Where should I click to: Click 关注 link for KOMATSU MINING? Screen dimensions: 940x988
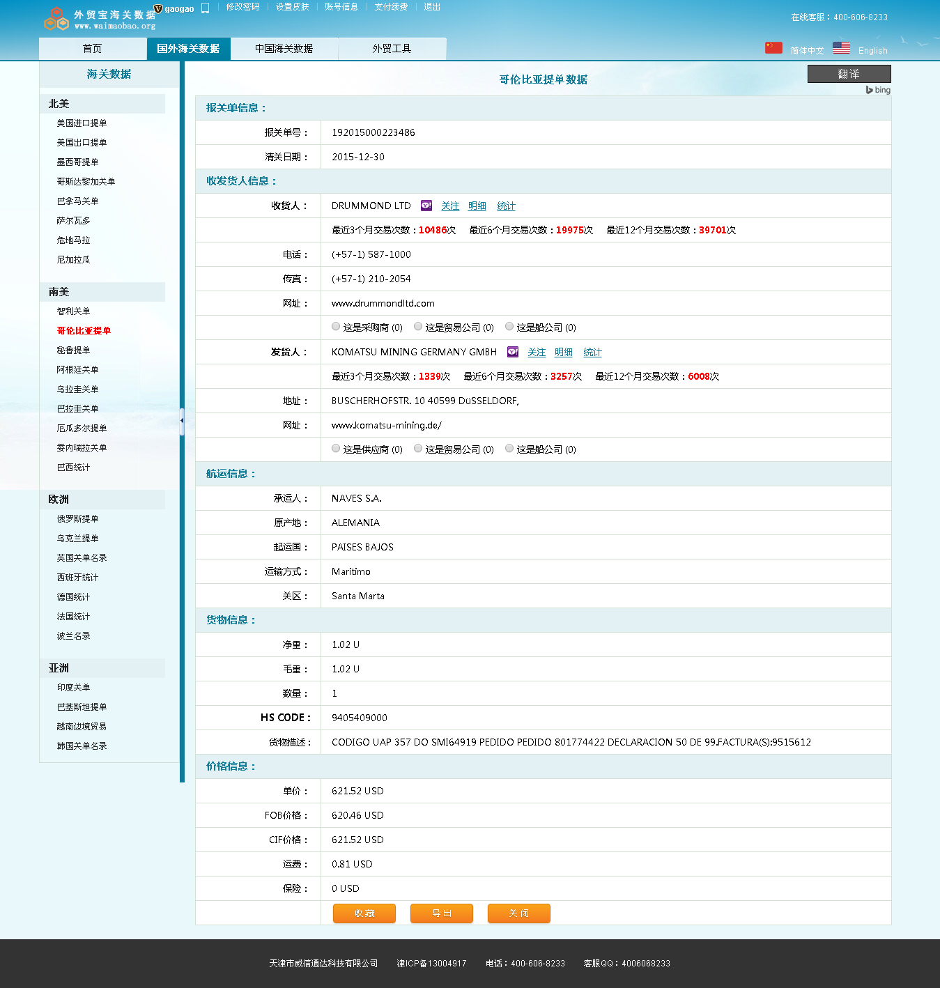[x=537, y=353]
